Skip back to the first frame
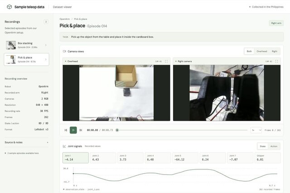The width and height of the screenshot is (290, 193). coord(66,130)
